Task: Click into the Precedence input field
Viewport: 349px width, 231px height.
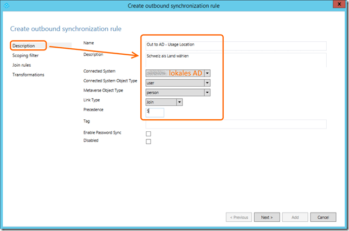Action: pos(154,112)
